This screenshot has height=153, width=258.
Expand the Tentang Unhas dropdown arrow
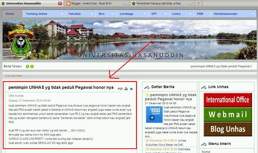click(62, 14)
